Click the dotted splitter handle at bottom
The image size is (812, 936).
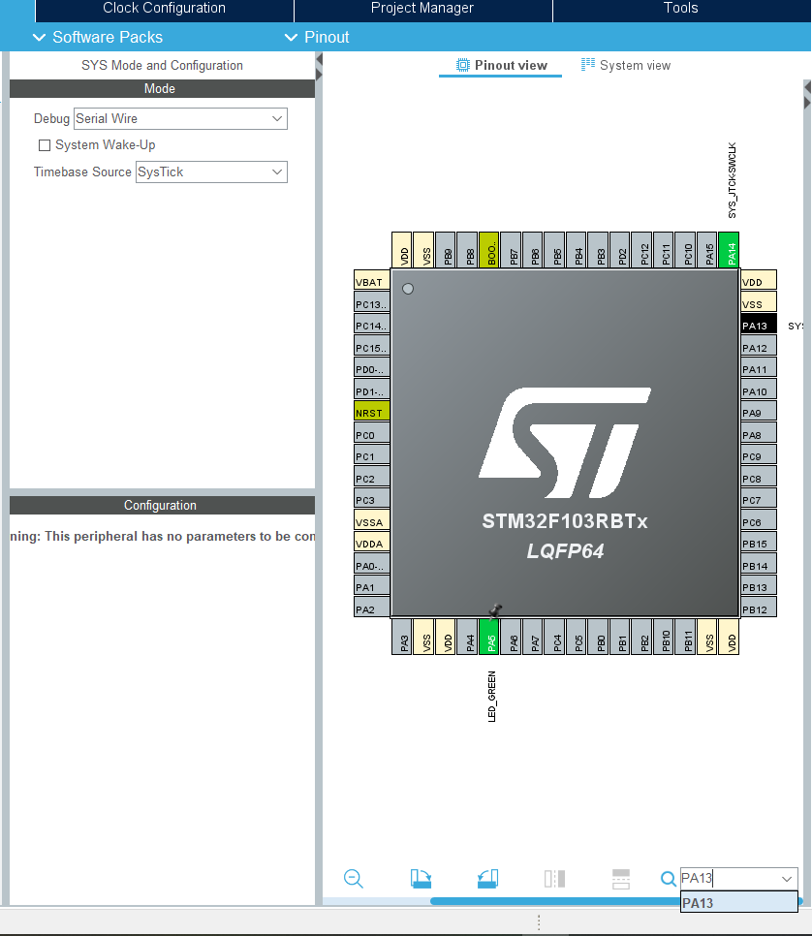pyautogui.click(x=539, y=921)
